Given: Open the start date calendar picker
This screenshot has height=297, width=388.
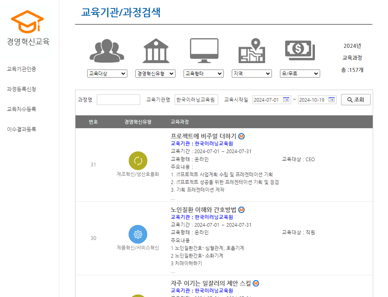Looking at the screenshot, I should click(286, 100).
